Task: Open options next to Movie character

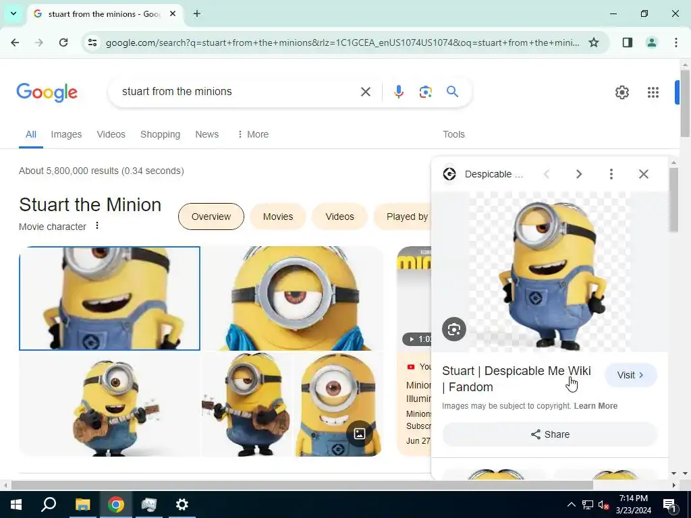Action: click(x=97, y=225)
